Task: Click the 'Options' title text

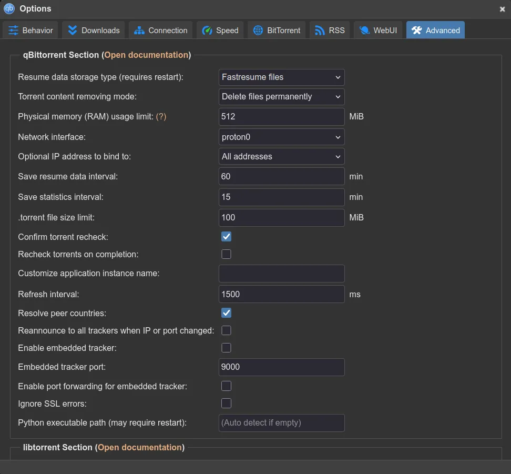Action: [35, 8]
